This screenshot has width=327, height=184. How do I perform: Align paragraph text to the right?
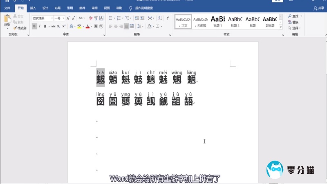pos(121,26)
